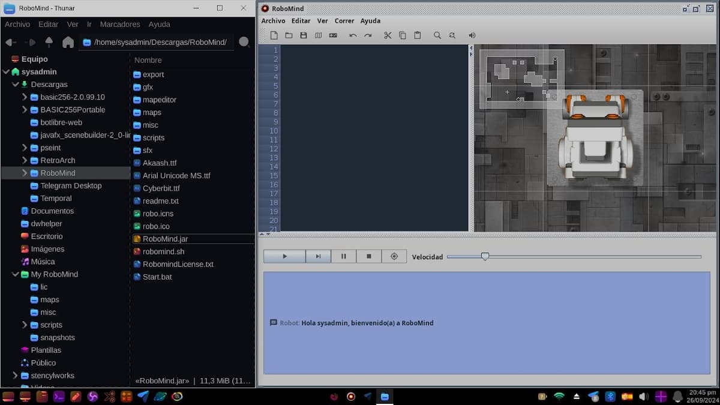The height and width of the screenshot is (405, 720).
Task: Click the Velocidad speed slider handle
Action: click(485, 257)
